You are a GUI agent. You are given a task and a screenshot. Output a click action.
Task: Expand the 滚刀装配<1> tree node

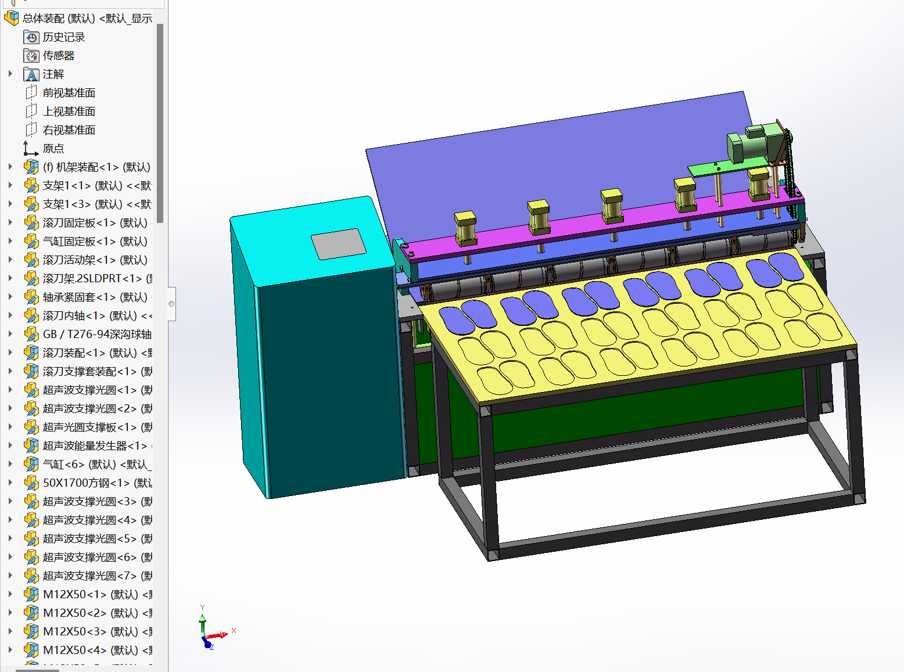point(10,353)
